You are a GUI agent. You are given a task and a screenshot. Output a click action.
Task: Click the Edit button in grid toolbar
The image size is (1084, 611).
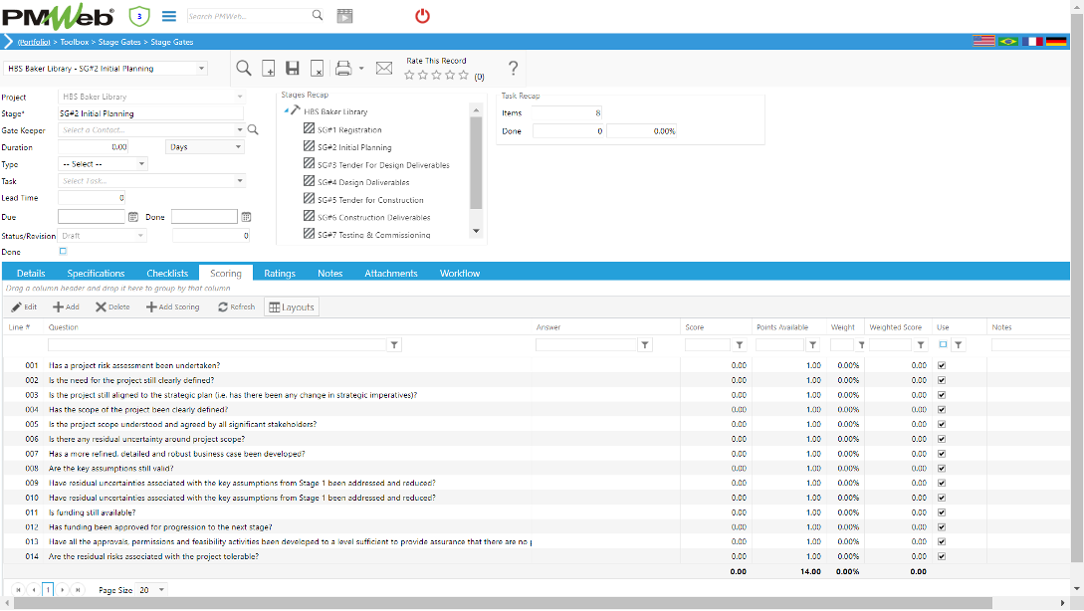(x=24, y=306)
